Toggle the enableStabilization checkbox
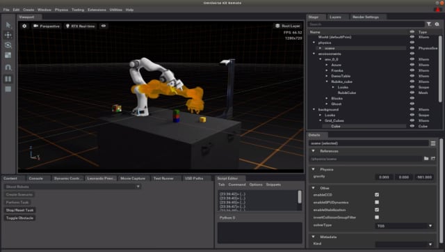Image resolution: width=445 pixels, height=252 pixels. click(x=377, y=210)
